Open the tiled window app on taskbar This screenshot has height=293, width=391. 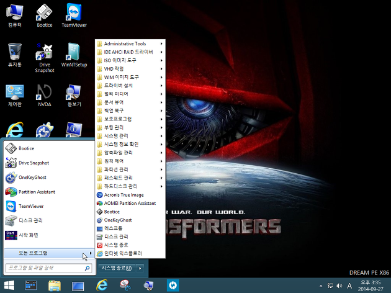point(31,286)
